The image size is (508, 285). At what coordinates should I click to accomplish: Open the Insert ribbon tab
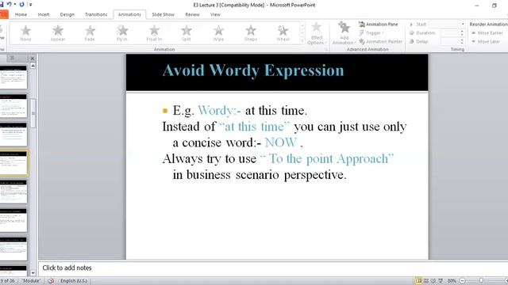tap(44, 14)
